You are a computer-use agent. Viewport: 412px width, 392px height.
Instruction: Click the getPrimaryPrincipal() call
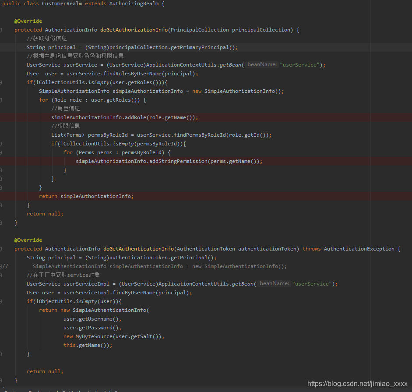point(203,47)
